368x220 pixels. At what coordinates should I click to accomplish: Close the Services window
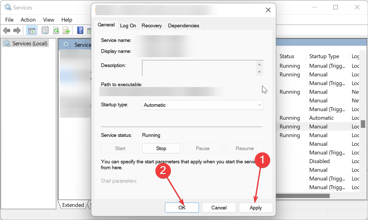click(x=357, y=7)
